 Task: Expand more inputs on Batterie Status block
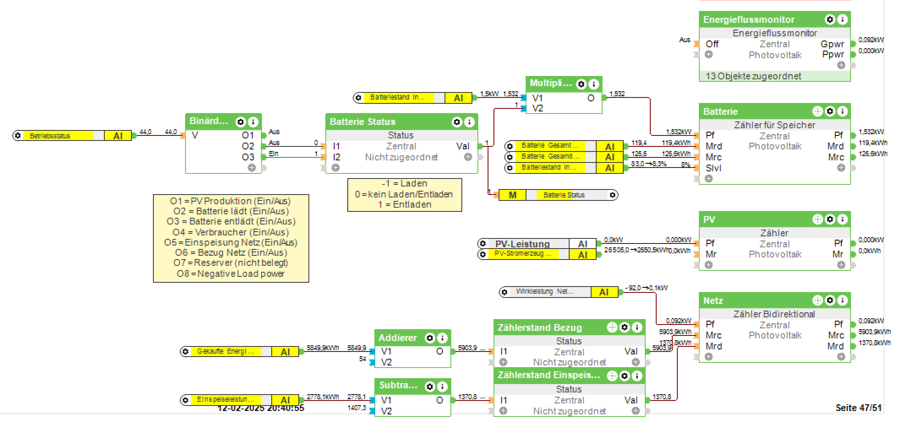pos(335,168)
